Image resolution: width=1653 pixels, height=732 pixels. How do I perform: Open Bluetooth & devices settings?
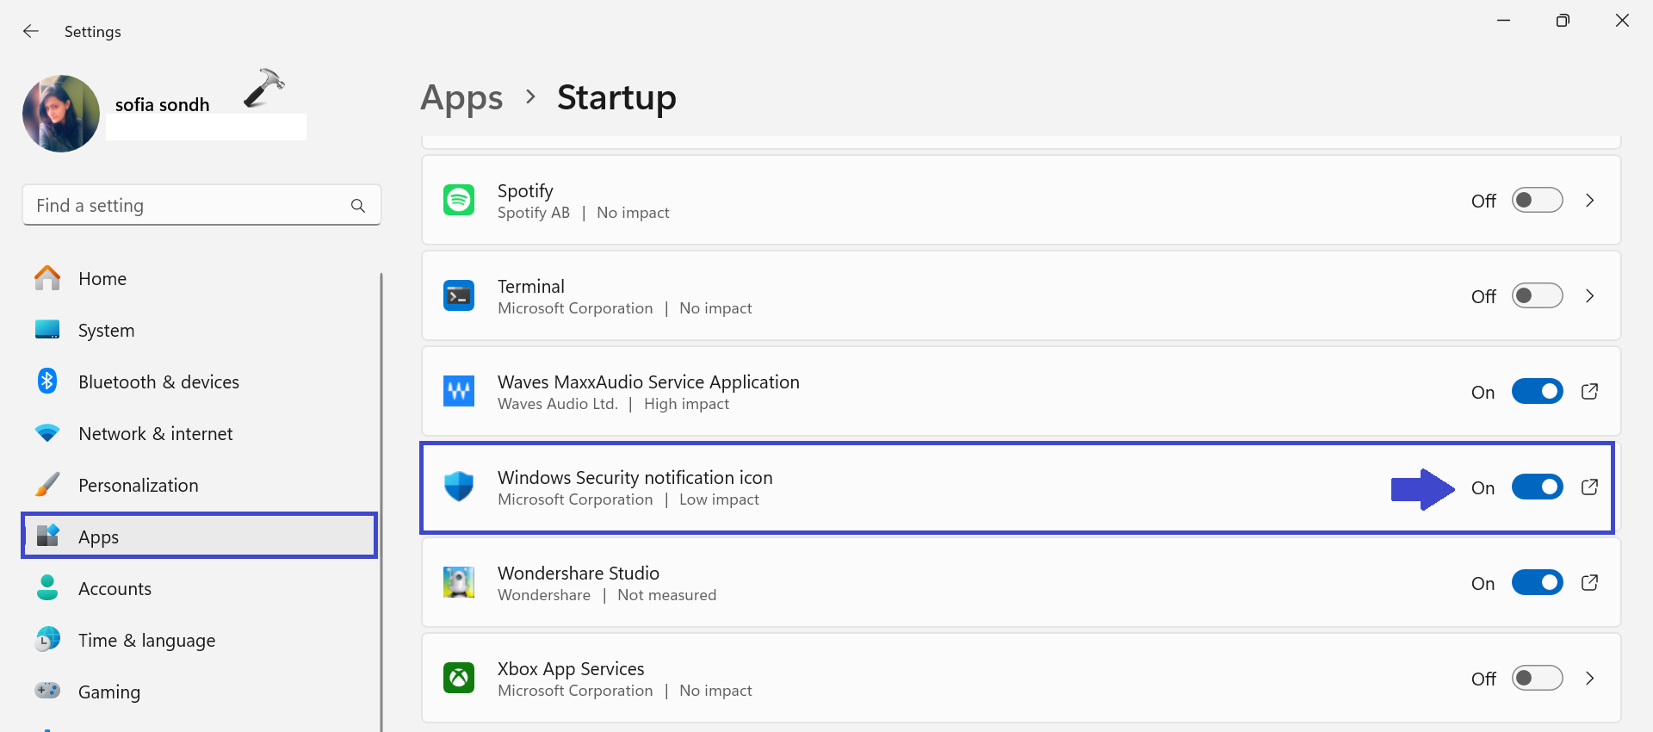click(x=158, y=382)
